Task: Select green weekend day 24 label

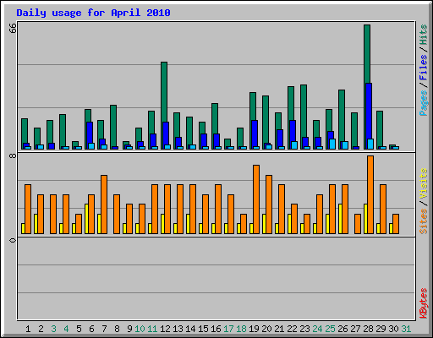Action: pyautogui.click(x=317, y=329)
